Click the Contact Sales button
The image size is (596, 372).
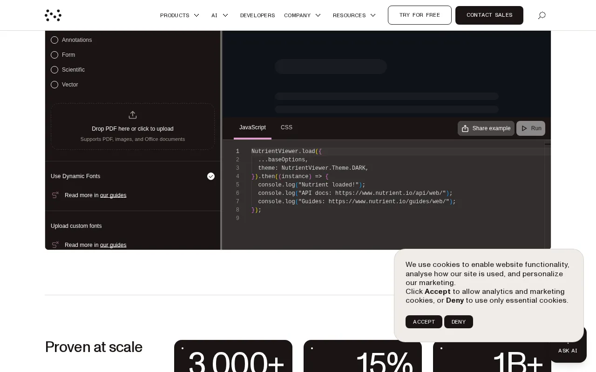pyautogui.click(x=489, y=15)
